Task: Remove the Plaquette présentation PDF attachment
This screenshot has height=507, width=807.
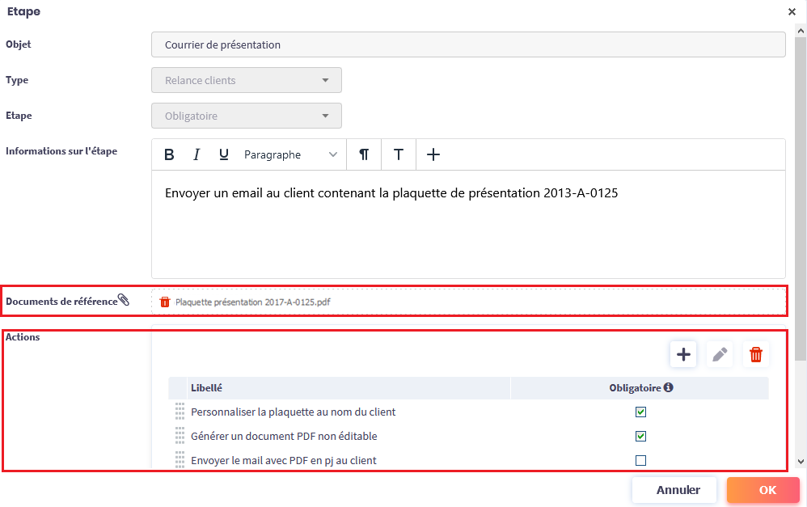Action: (x=165, y=302)
